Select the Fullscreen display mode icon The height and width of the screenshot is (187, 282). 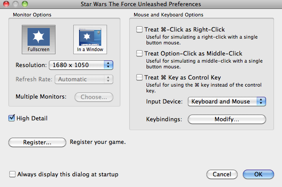39,40
